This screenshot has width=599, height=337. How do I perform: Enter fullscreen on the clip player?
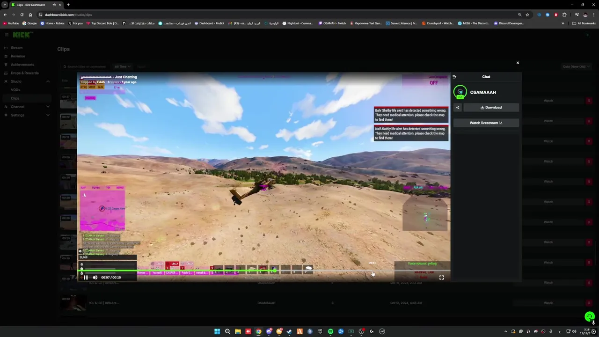(x=441, y=278)
